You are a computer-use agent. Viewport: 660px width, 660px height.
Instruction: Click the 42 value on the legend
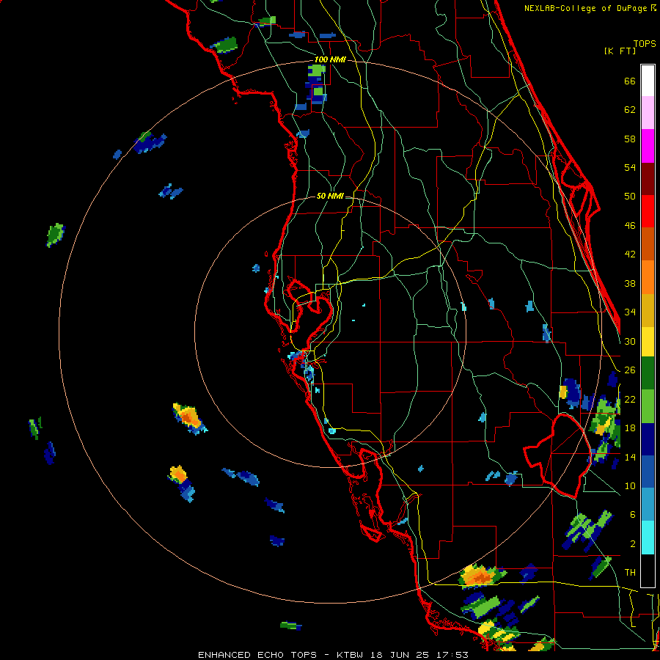630,254
